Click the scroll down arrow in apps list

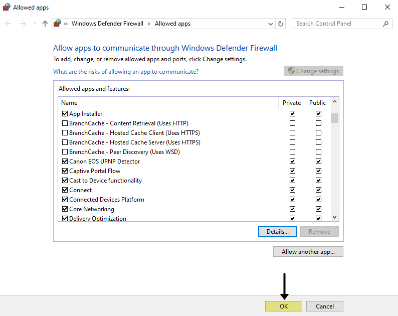[334, 217]
